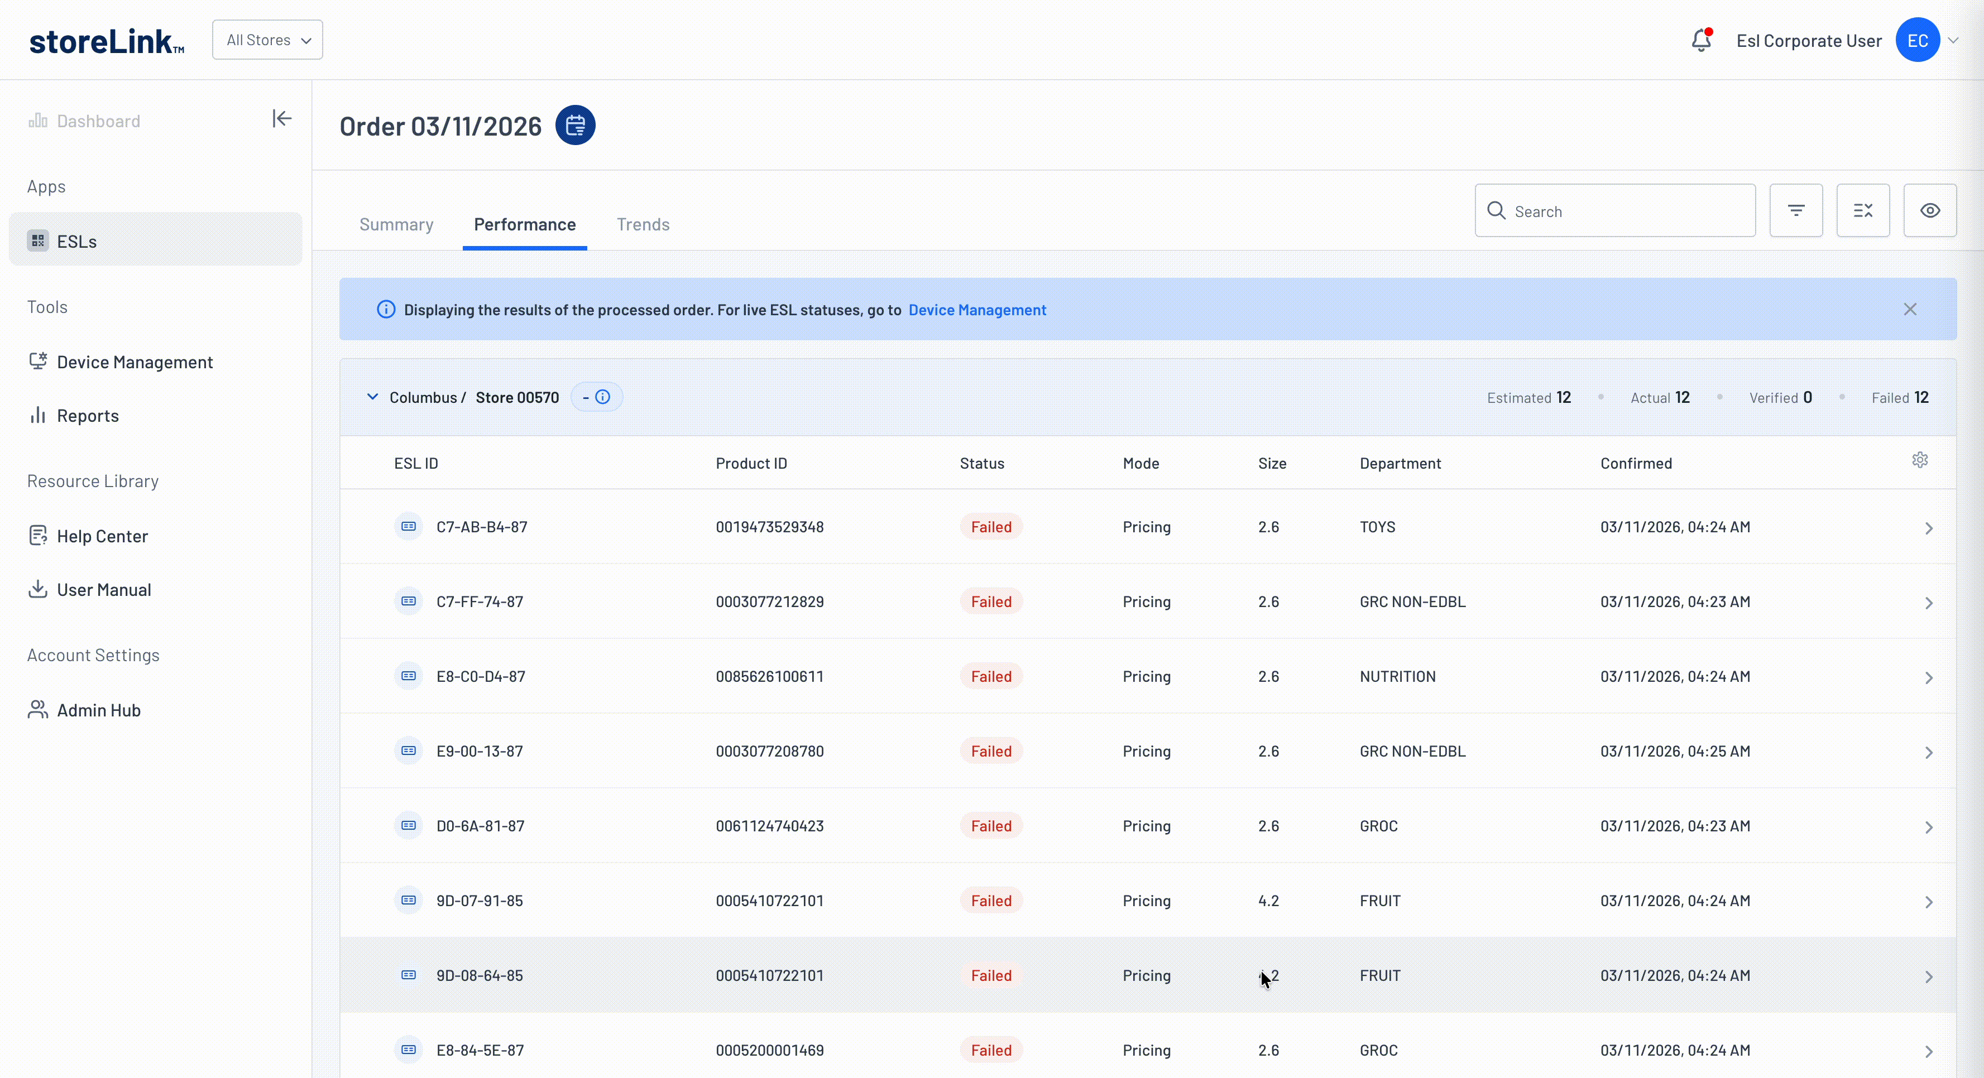Click the TOYS department cell

1377,527
